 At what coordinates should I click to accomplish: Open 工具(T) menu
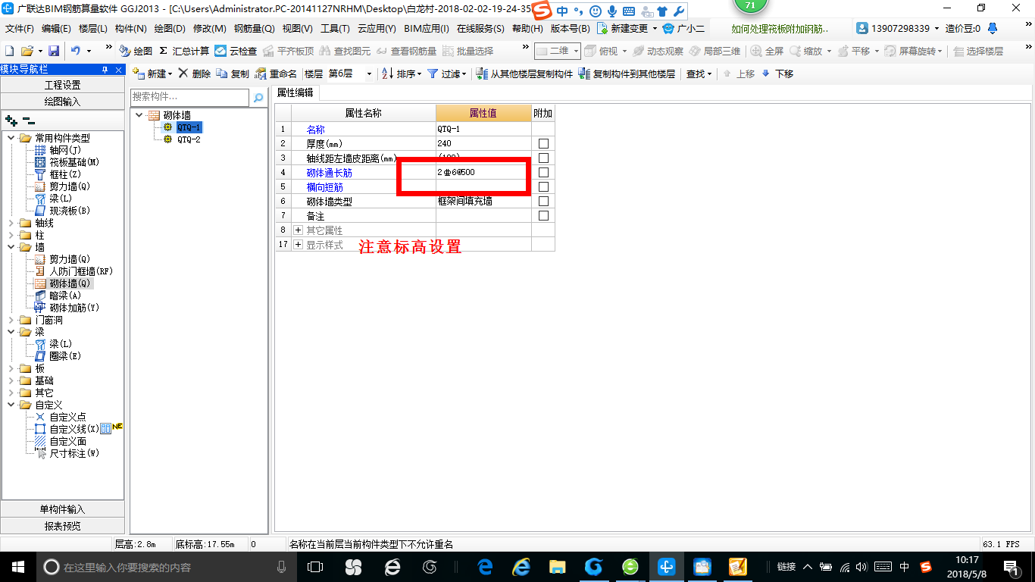coord(335,29)
